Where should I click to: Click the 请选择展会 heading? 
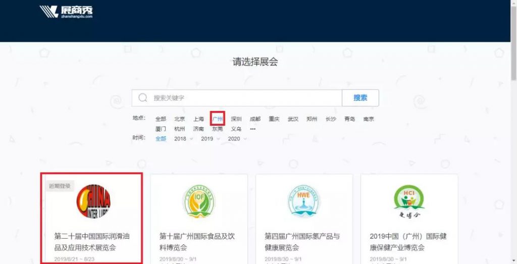point(255,62)
